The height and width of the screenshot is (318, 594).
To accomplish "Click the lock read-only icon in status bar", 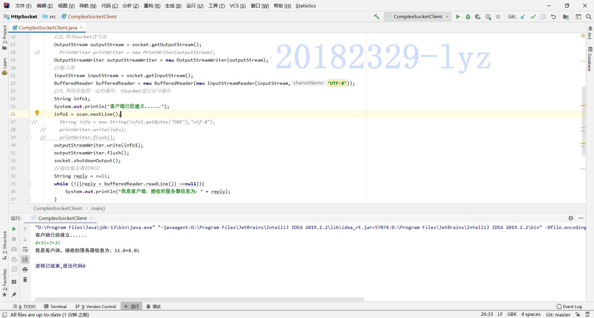I will pos(578,315).
